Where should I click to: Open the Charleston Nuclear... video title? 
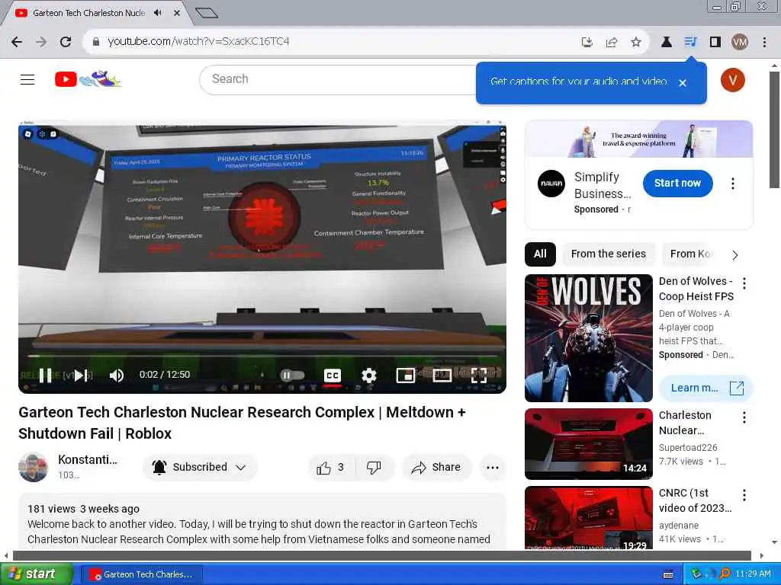click(x=685, y=423)
